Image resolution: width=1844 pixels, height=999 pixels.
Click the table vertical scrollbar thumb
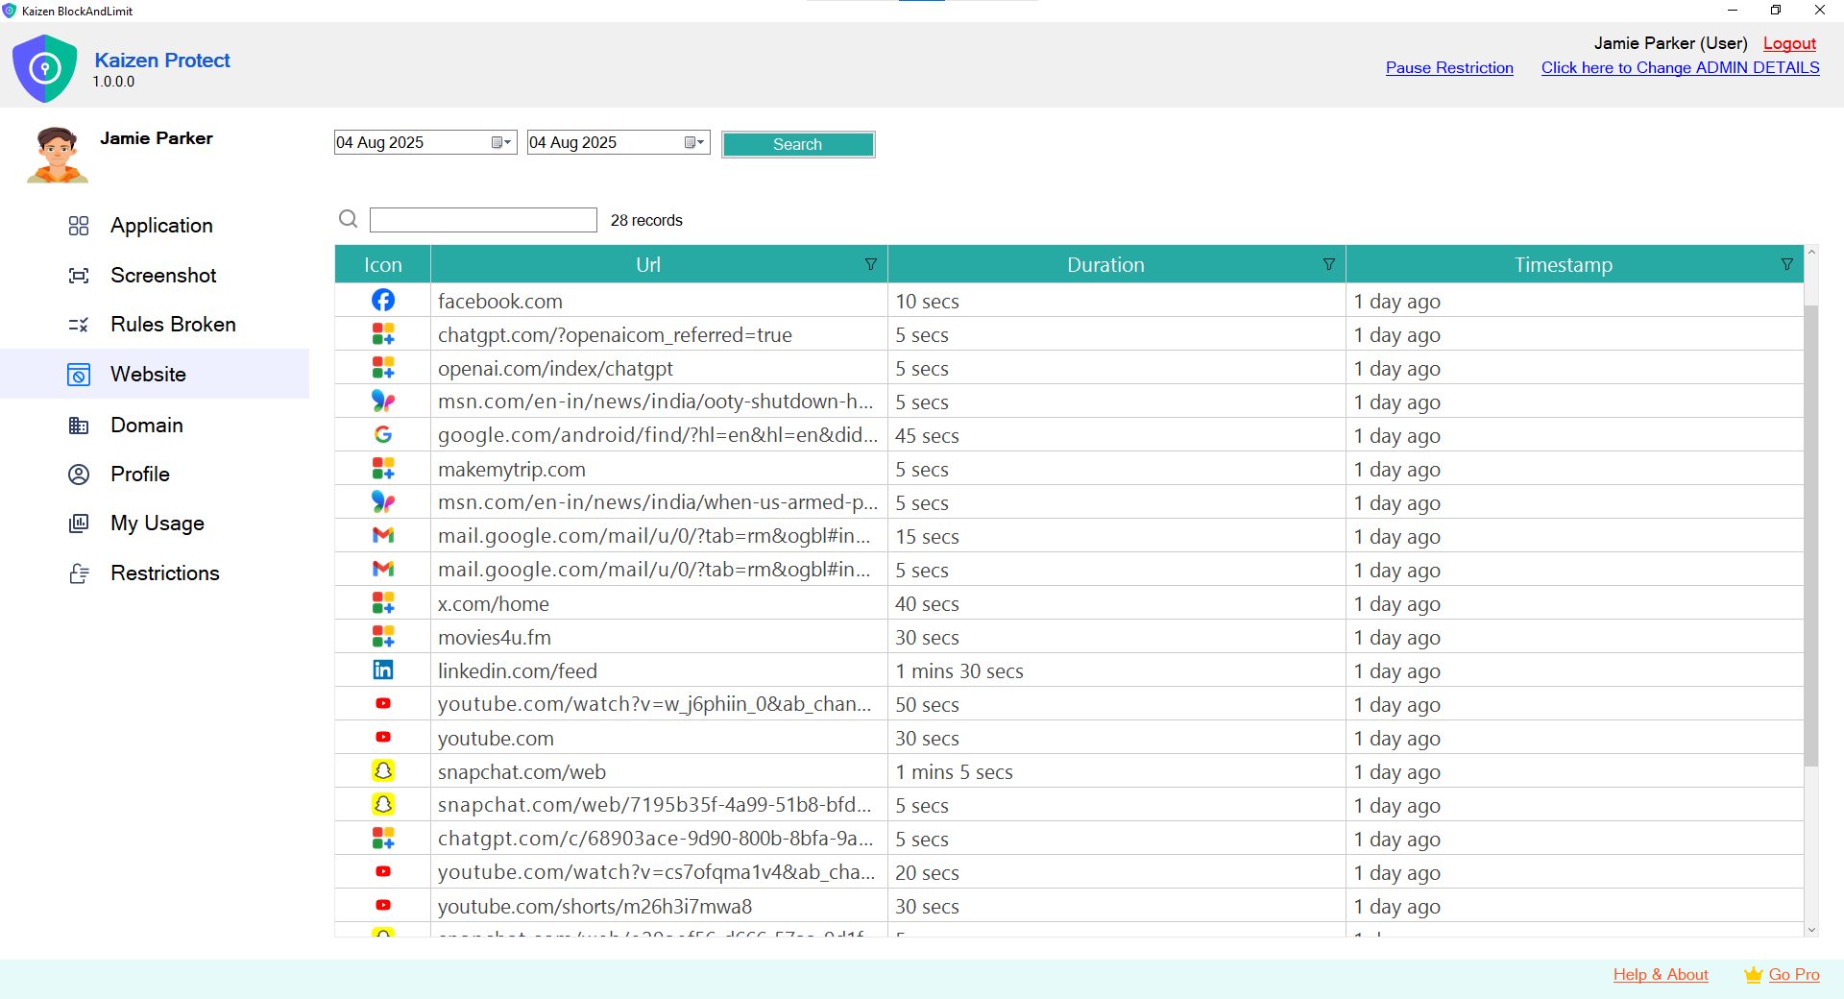coord(1811,535)
